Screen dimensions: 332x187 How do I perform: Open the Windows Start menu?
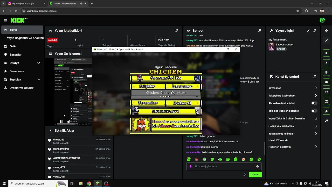coord(4,184)
